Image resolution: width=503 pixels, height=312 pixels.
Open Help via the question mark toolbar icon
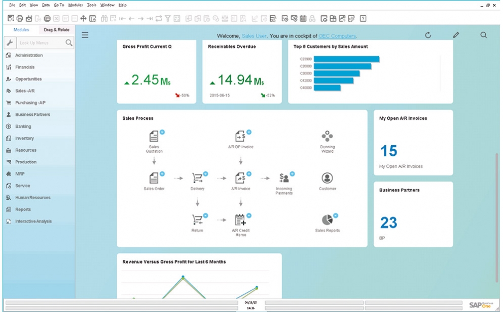pyautogui.click(x=363, y=18)
